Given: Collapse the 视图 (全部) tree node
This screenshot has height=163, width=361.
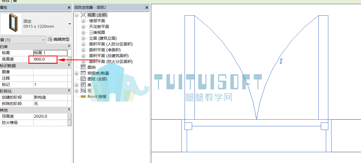Looking at the screenshot, I should click(77, 15).
